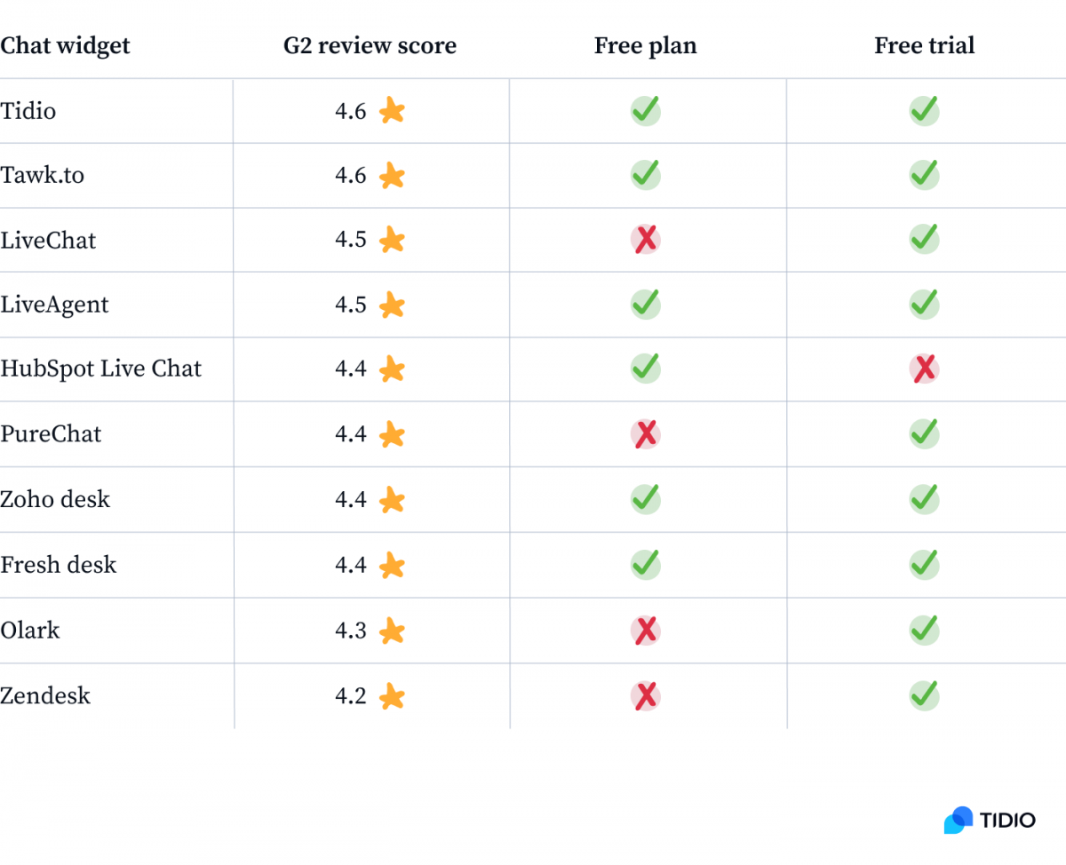This screenshot has height=865, width=1066.
Task: Click the red X for HubSpot Live Chat free trial
Action: [x=925, y=369]
